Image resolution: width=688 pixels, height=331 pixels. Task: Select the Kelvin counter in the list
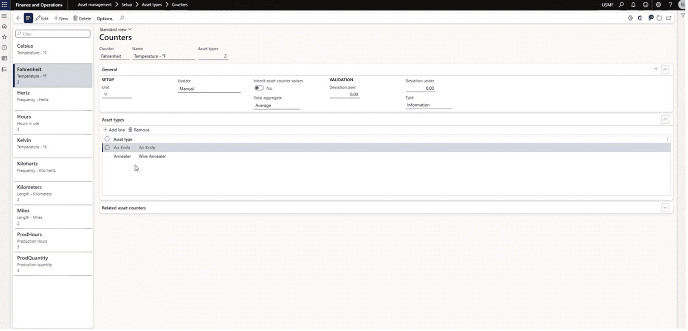[x=53, y=143]
